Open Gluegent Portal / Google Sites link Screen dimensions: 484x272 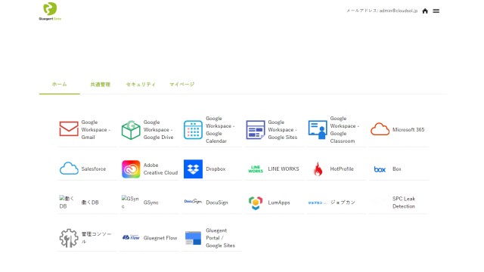click(x=220, y=238)
